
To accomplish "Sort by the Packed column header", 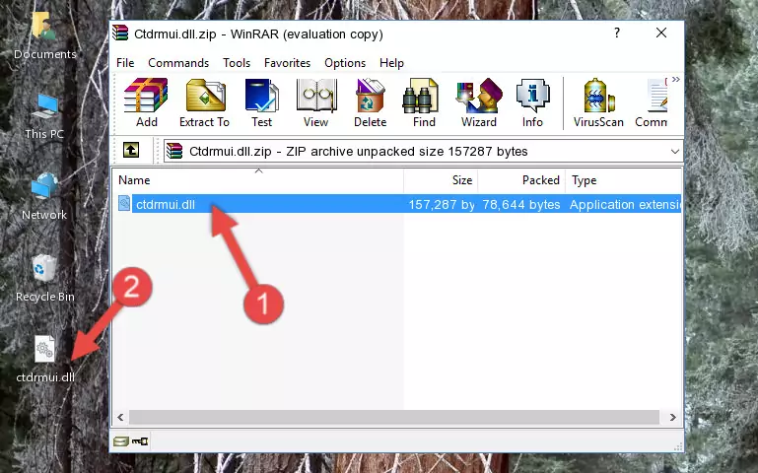I will 521,180.
